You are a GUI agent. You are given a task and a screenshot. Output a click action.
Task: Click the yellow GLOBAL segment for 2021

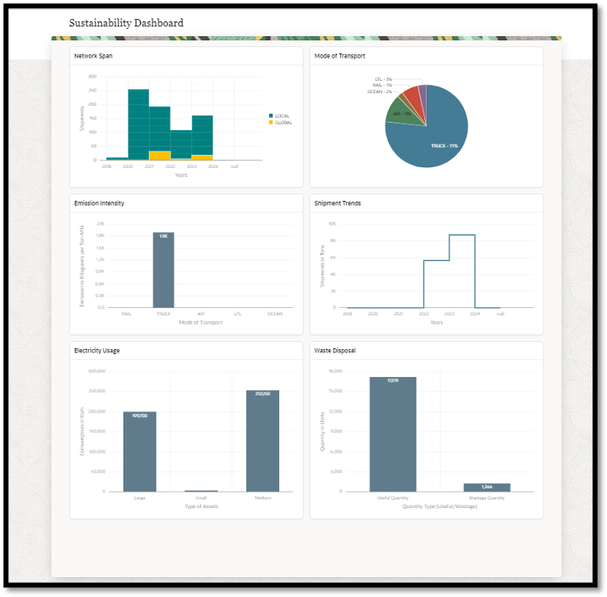pos(160,156)
